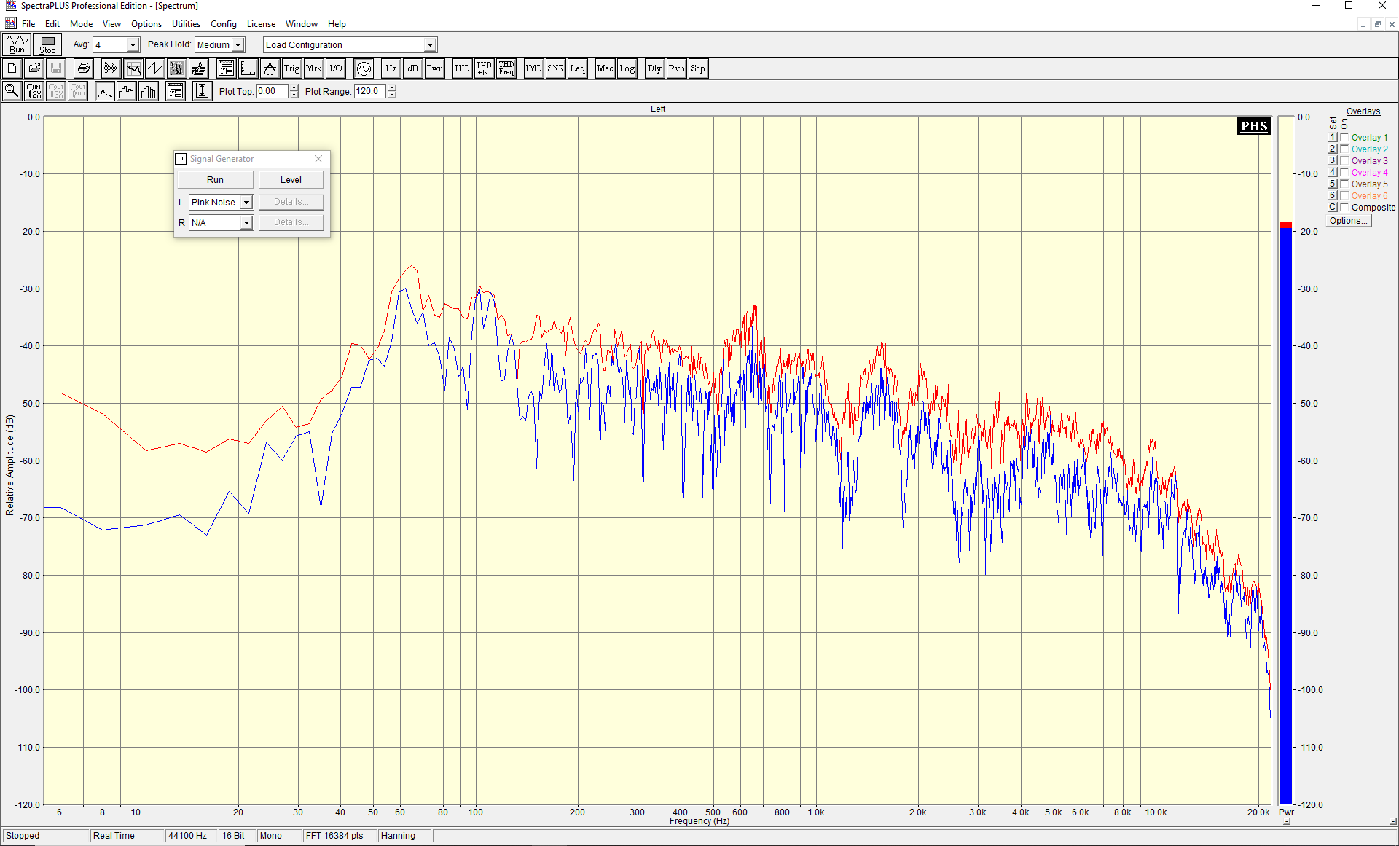This screenshot has height=846, width=1399.
Task: Open file using folder toolbar icon
Action: pos(34,68)
